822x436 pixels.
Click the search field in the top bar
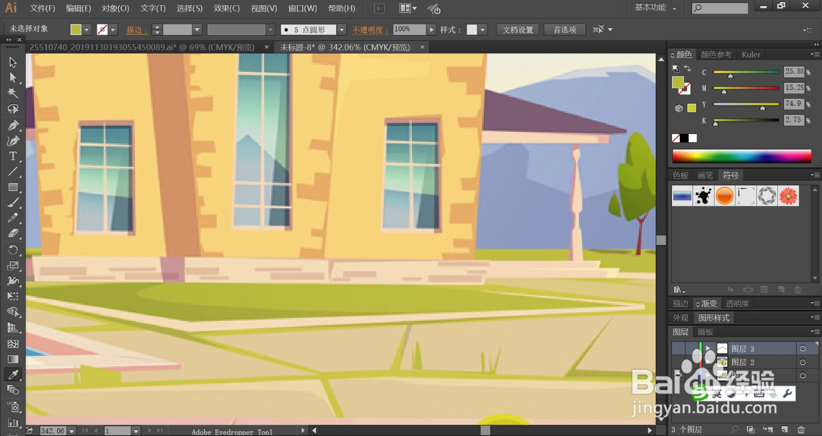[720, 8]
